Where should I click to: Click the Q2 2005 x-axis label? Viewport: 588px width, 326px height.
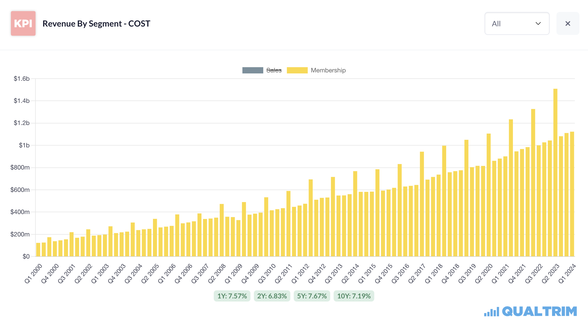coord(150,273)
